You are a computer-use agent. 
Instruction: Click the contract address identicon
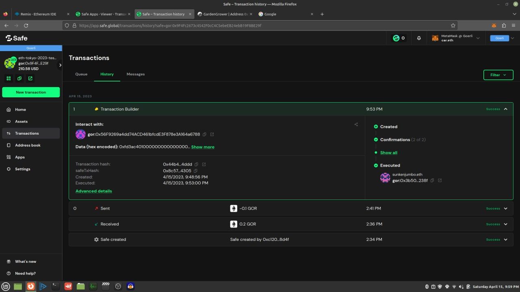click(80, 134)
